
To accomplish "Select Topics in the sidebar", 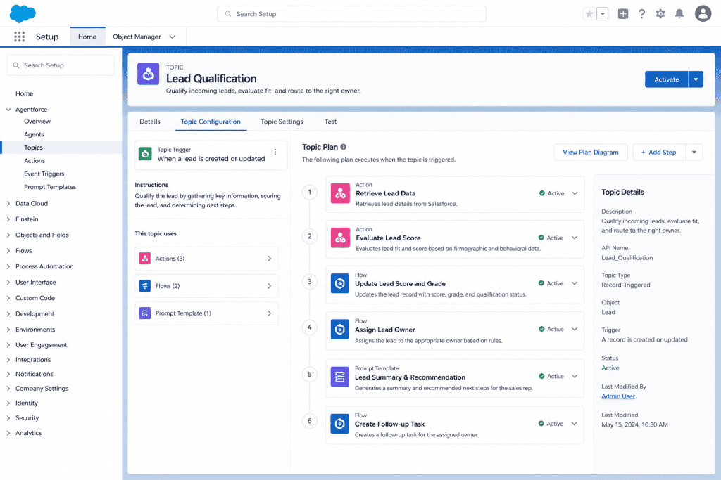I will (x=61, y=148).
